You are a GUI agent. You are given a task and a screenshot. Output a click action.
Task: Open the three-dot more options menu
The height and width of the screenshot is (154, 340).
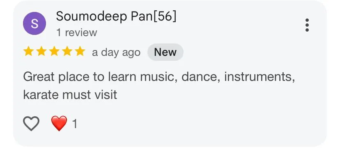307,25
